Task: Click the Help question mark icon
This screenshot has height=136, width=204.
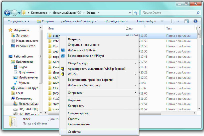Action: pos(196,21)
